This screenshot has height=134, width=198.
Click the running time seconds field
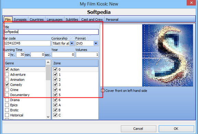pyautogui.click(x=37, y=55)
